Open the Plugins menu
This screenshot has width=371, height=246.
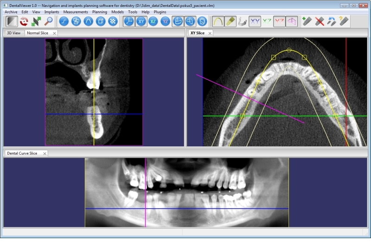click(x=160, y=12)
